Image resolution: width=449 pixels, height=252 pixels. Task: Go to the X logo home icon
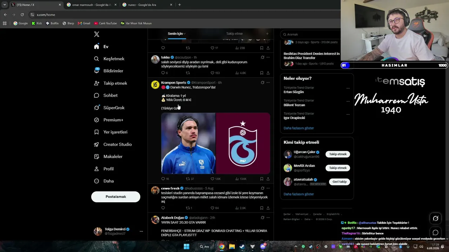coord(96,34)
